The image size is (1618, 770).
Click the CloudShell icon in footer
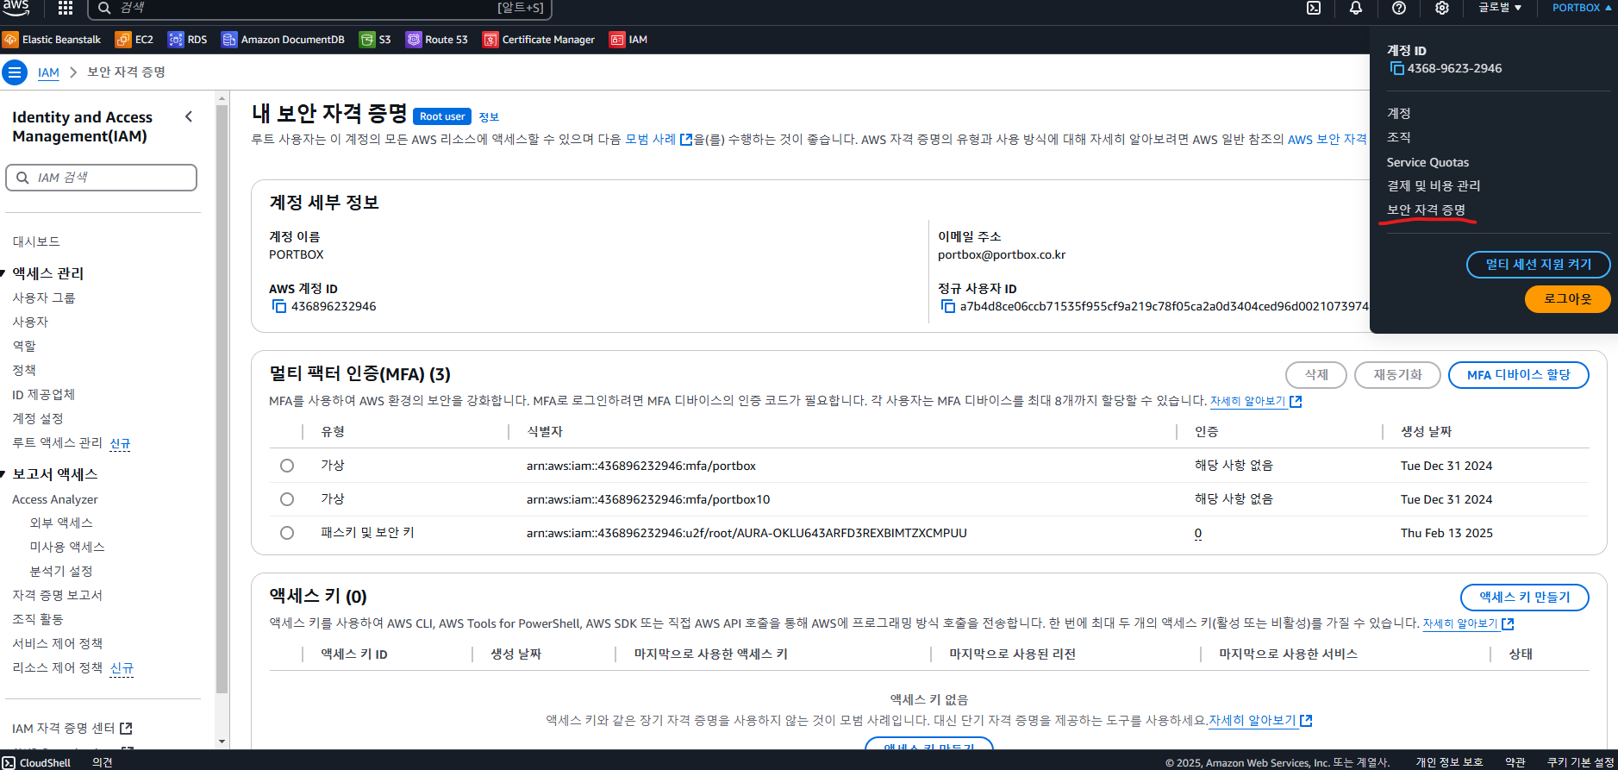point(9,762)
